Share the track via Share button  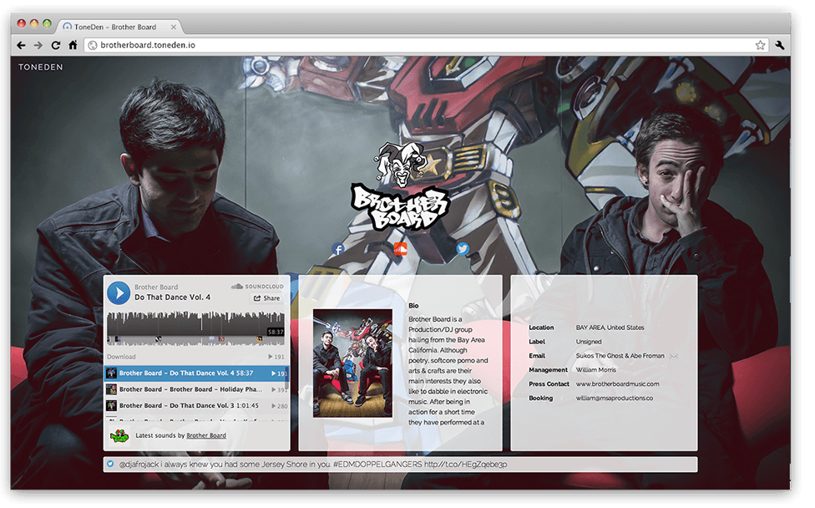pos(267,298)
